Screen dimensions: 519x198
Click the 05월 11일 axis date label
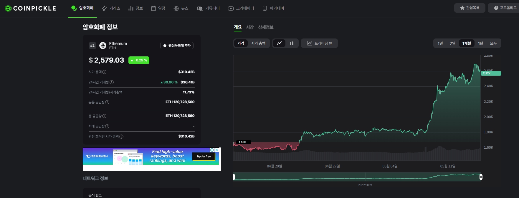pyautogui.click(x=448, y=166)
